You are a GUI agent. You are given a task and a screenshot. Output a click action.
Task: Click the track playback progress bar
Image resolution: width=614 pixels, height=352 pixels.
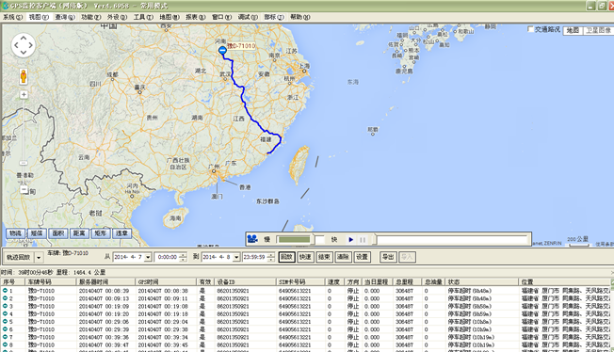(x=452, y=240)
